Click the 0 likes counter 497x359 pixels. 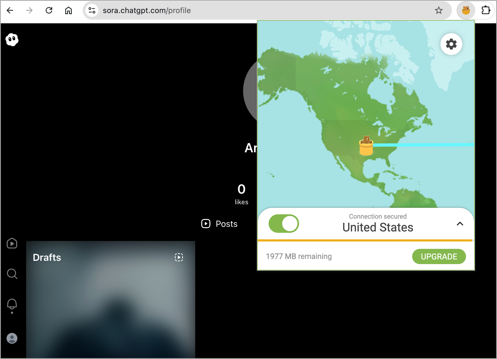[241, 194]
